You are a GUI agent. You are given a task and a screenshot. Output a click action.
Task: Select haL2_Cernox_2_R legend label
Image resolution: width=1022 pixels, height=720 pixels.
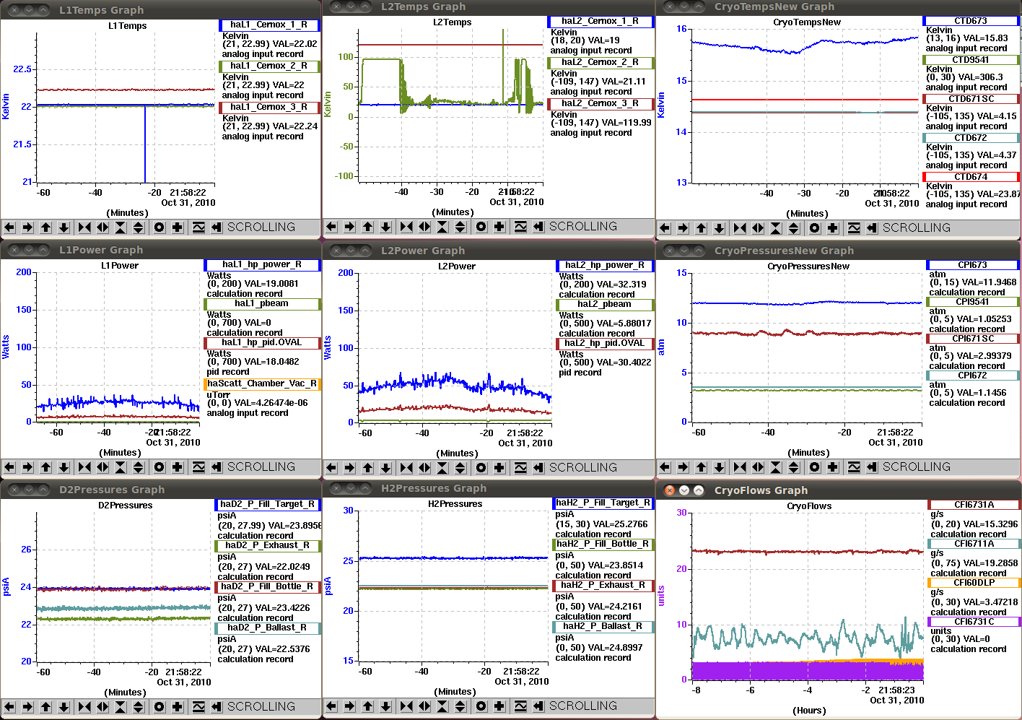(600, 63)
